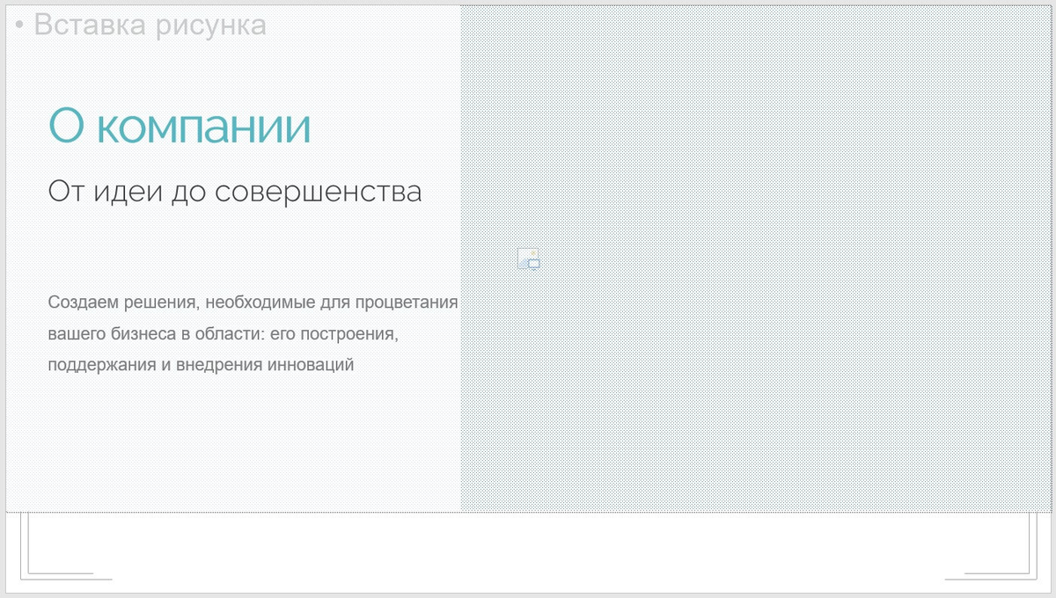The image size is (1056, 598).
Task: Click the 'Вставка рисунка' placeholder text
Action: [150, 25]
